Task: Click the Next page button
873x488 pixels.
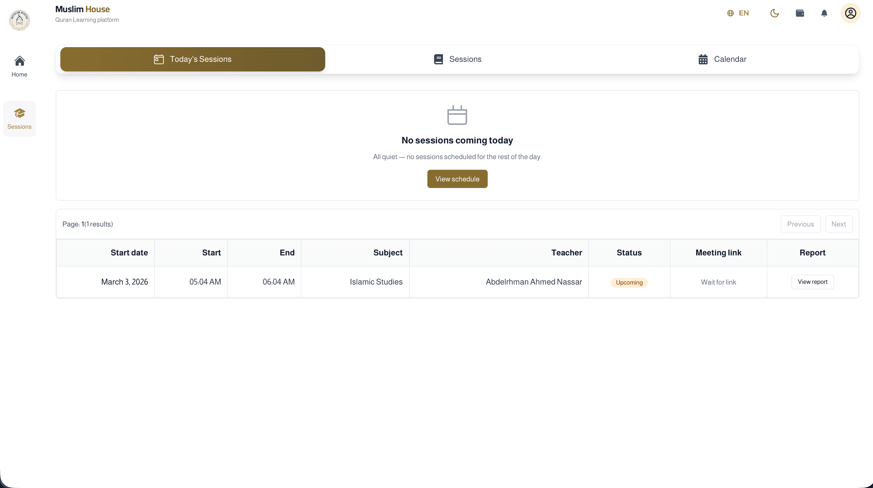Action: [x=839, y=224]
